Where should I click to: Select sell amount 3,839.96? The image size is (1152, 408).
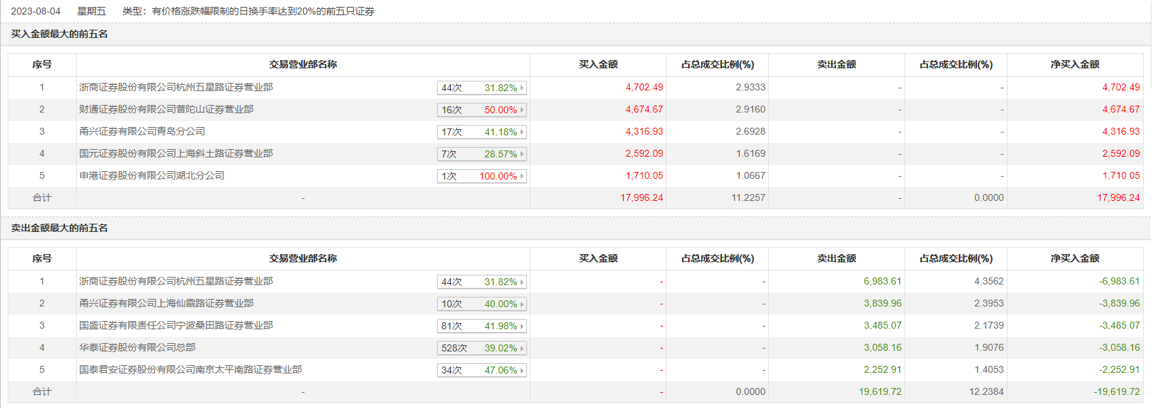[882, 303]
